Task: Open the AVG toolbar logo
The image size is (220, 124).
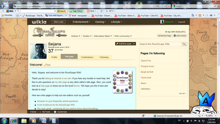Action: (x=10, y=11)
